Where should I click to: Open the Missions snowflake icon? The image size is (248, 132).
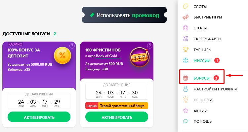(x=186, y=61)
